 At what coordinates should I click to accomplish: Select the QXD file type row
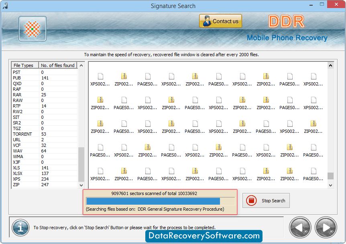coord(45,83)
